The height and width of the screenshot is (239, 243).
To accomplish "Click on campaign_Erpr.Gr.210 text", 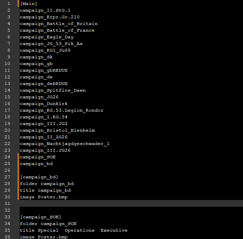I will coord(50,17).
